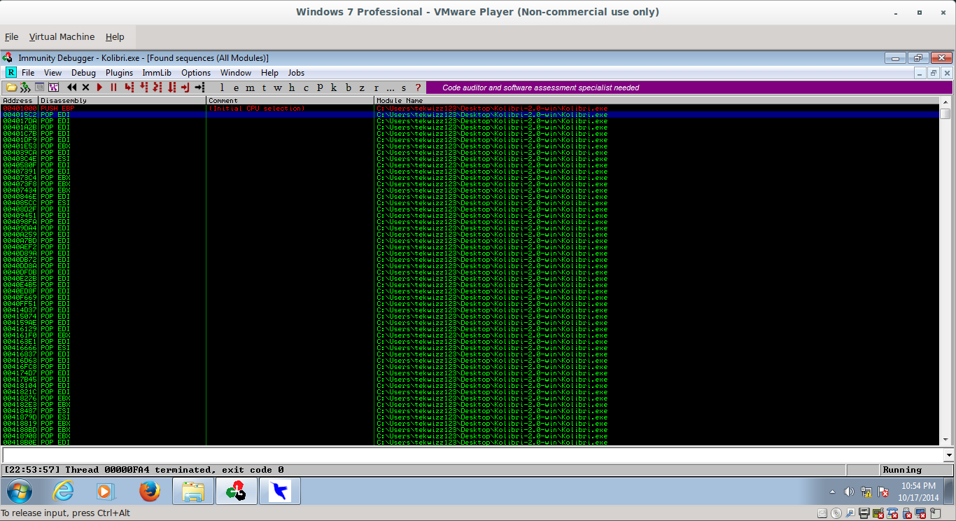Click the volume speaker tray icon
The width and height of the screenshot is (956, 521).
pyautogui.click(x=849, y=492)
